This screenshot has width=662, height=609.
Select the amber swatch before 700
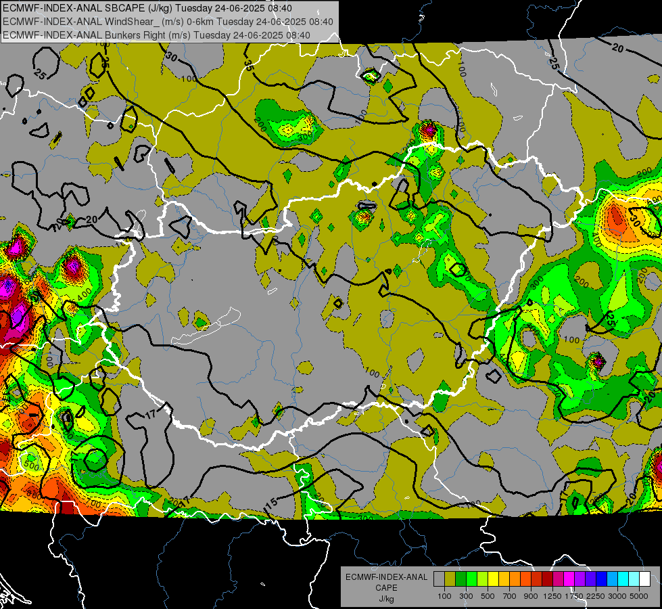click(x=504, y=579)
